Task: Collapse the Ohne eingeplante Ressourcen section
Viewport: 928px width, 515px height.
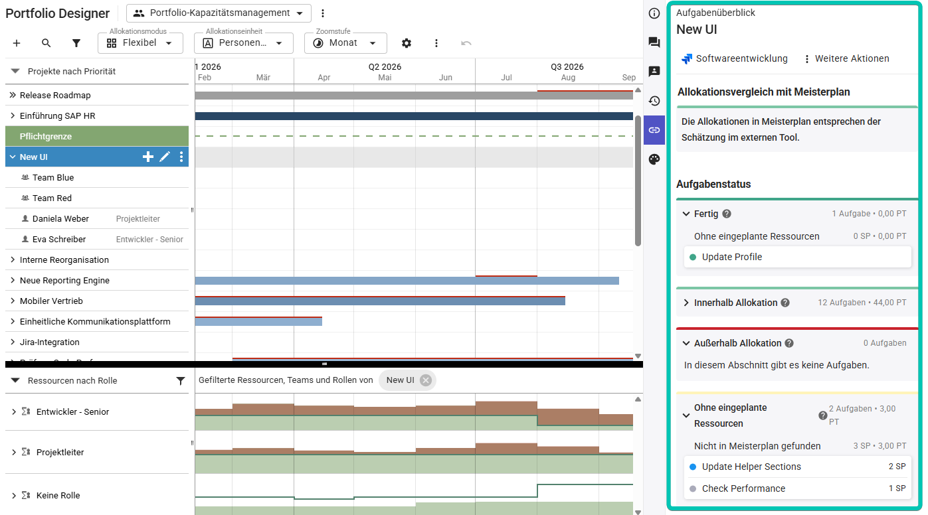Action: pyautogui.click(x=687, y=415)
